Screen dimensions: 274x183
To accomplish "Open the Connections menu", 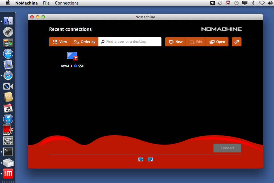I will coord(67,3).
